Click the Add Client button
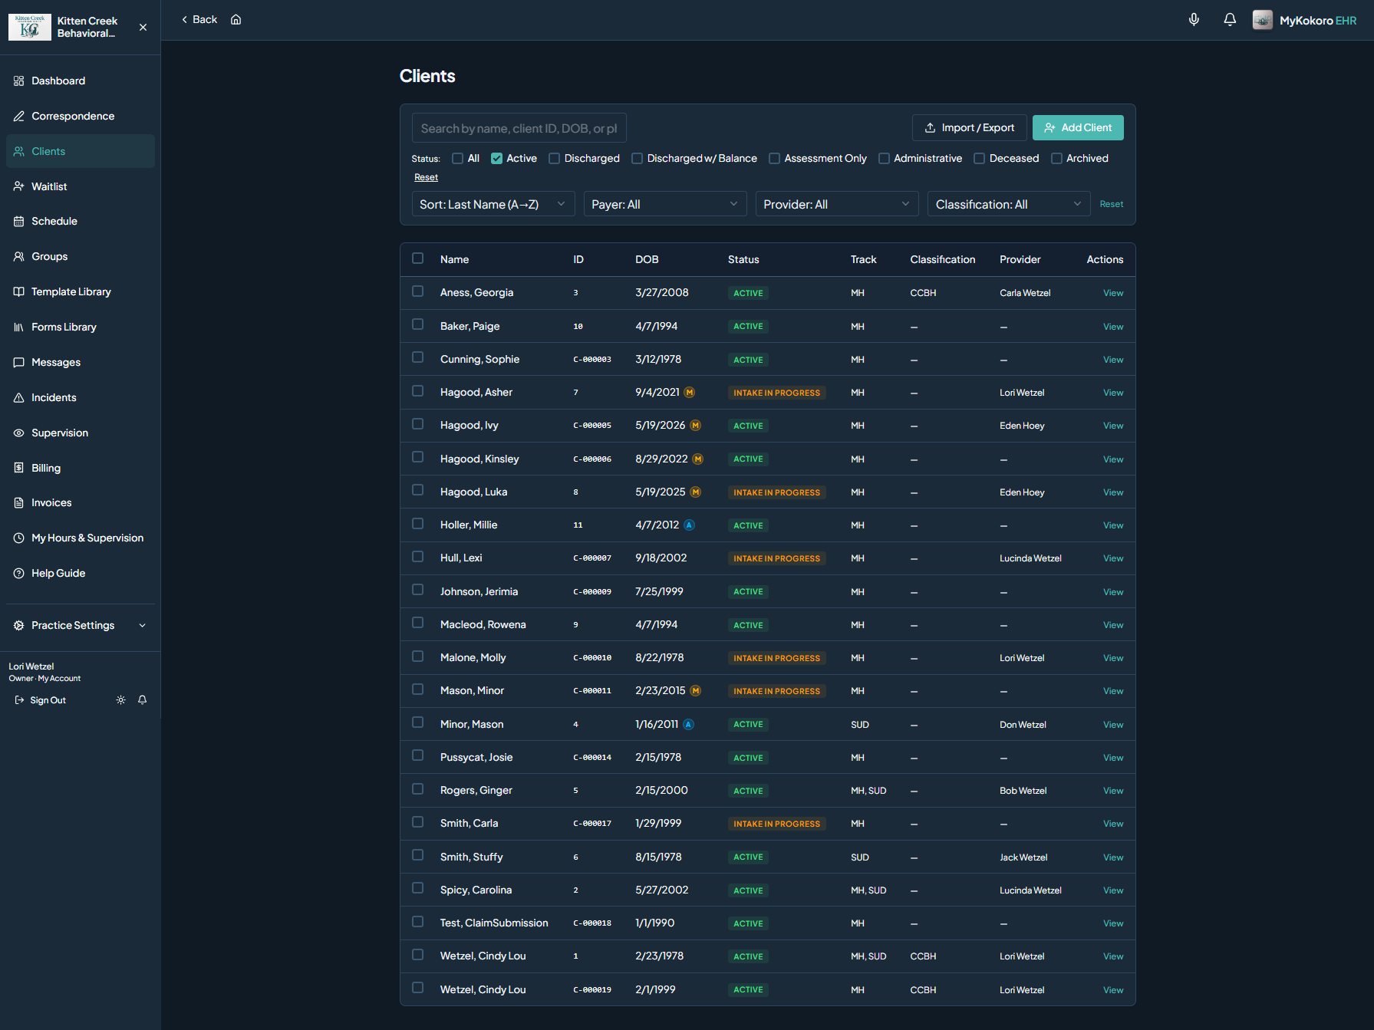This screenshot has height=1030, width=1374. coord(1078,128)
